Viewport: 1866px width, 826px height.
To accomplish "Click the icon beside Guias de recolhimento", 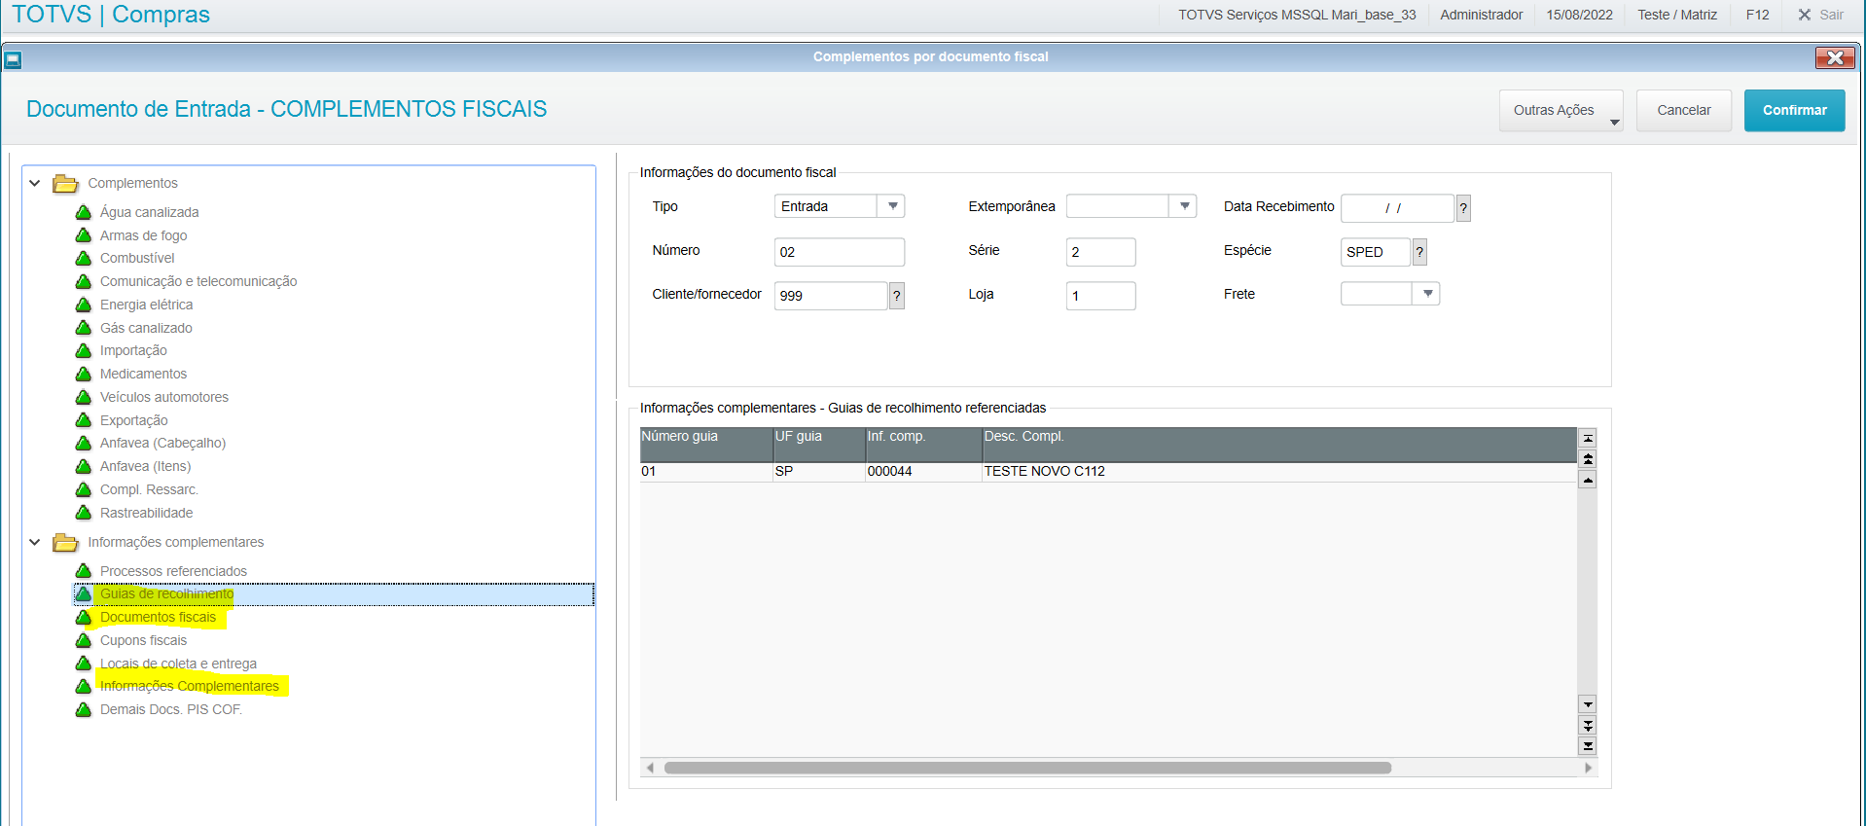I will click(84, 593).
